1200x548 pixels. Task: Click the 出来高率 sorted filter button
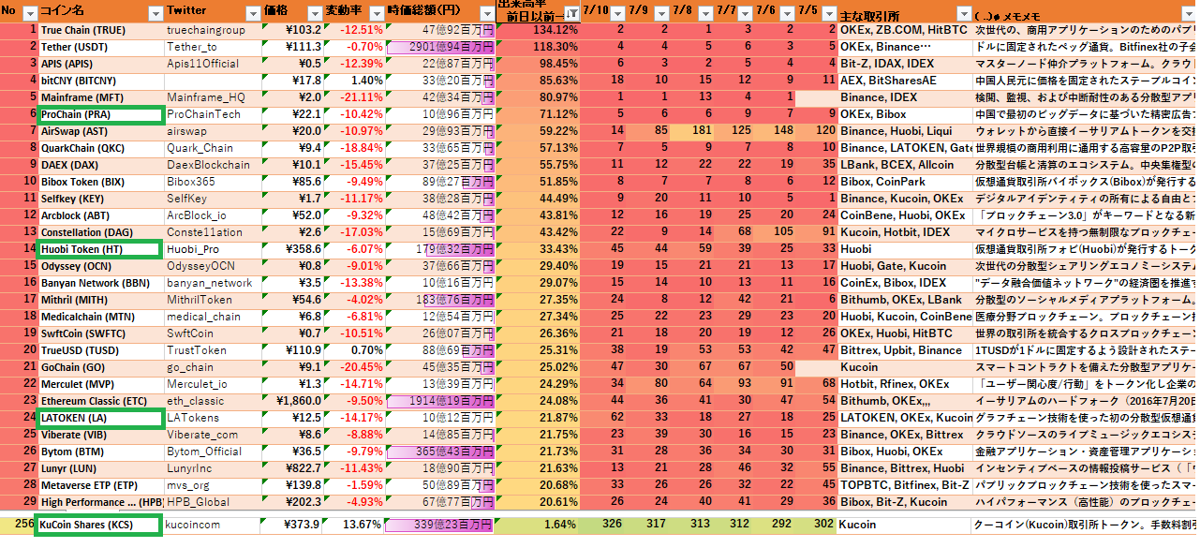point(570,13)
